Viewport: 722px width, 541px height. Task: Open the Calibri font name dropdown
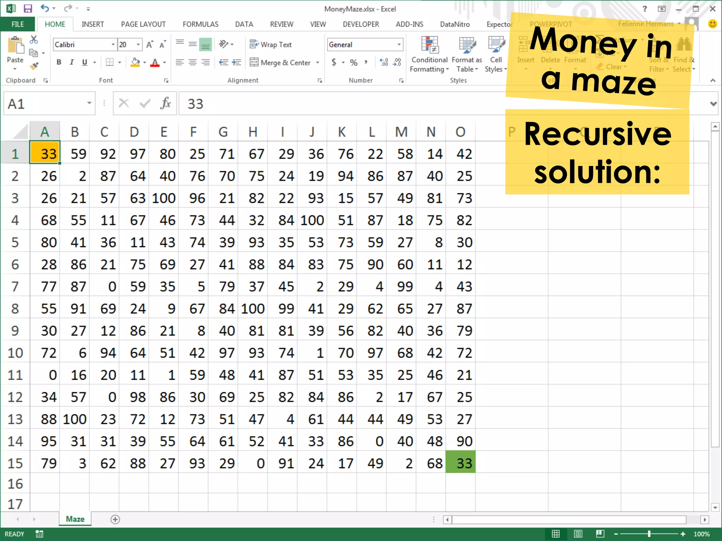point(113,44)
